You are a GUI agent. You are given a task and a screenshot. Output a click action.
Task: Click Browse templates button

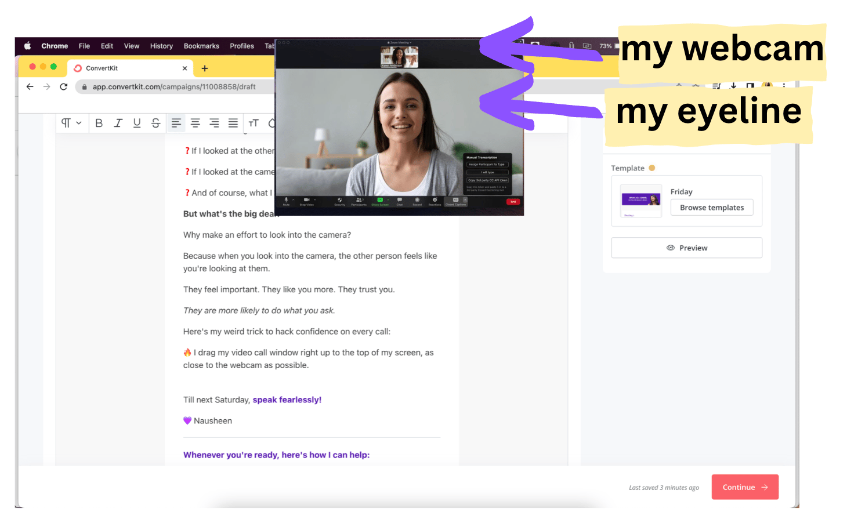click(x=712, y=208)
